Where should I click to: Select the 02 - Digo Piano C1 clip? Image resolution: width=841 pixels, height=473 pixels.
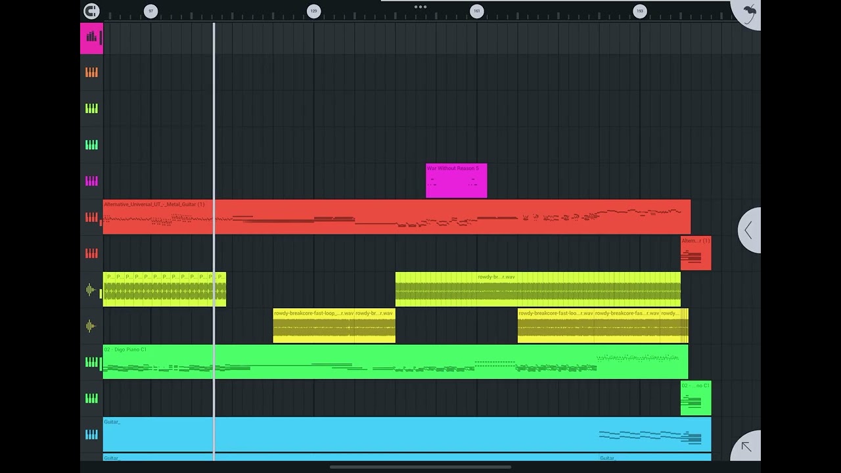396,361
